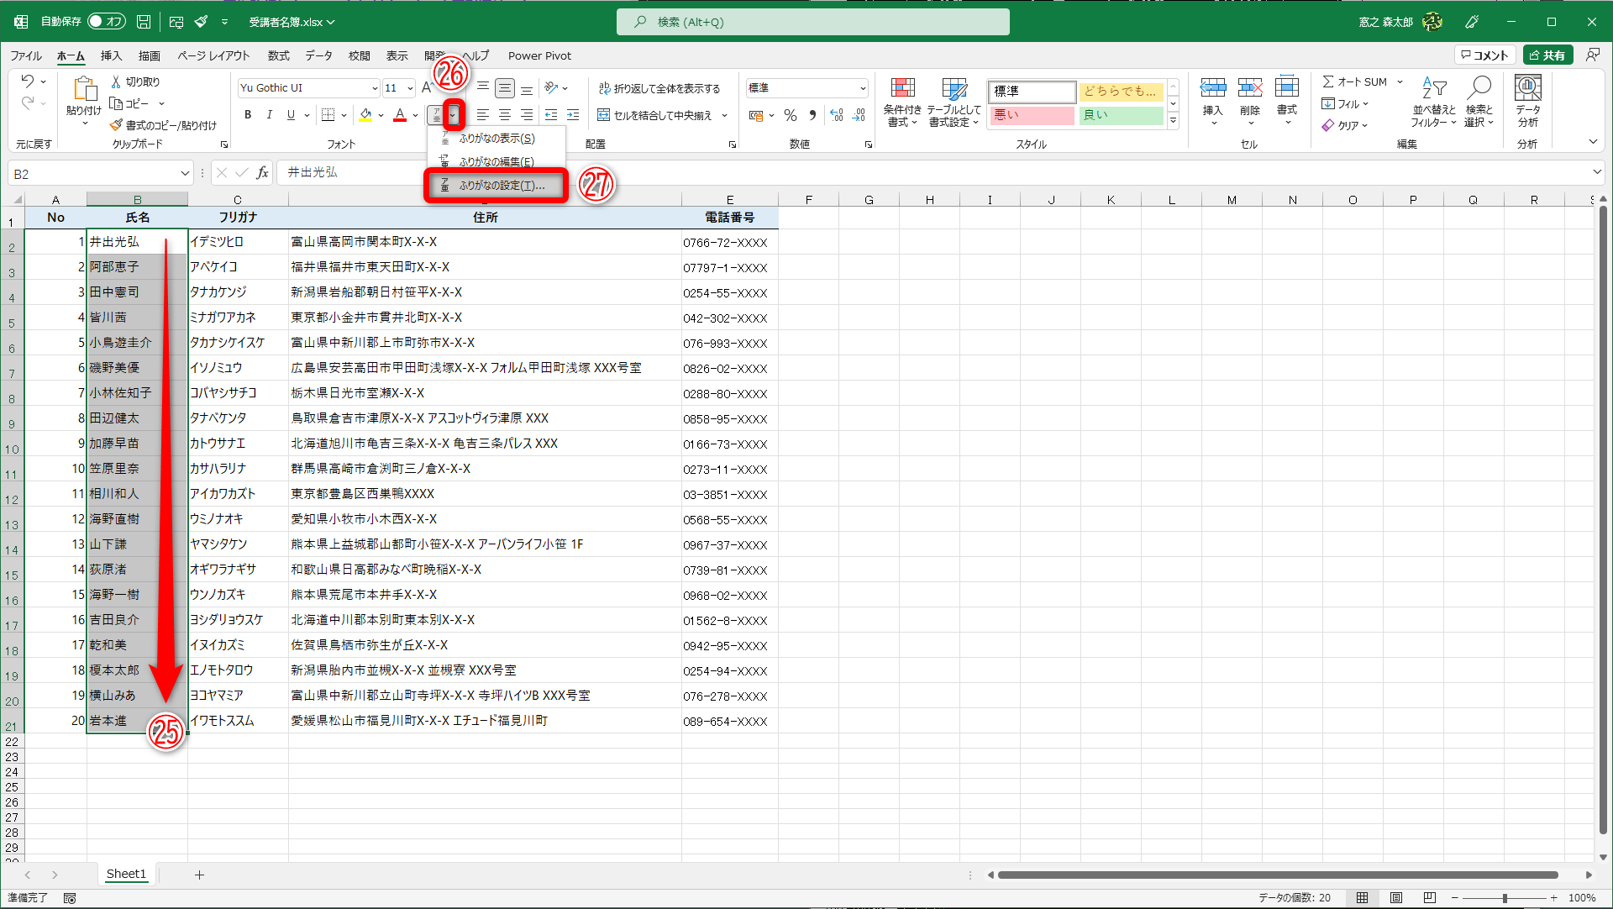Apply the red font color swatch
The width and height of the screenshot is (1613, 909).
pyautogui.click(x=399, y=115)
